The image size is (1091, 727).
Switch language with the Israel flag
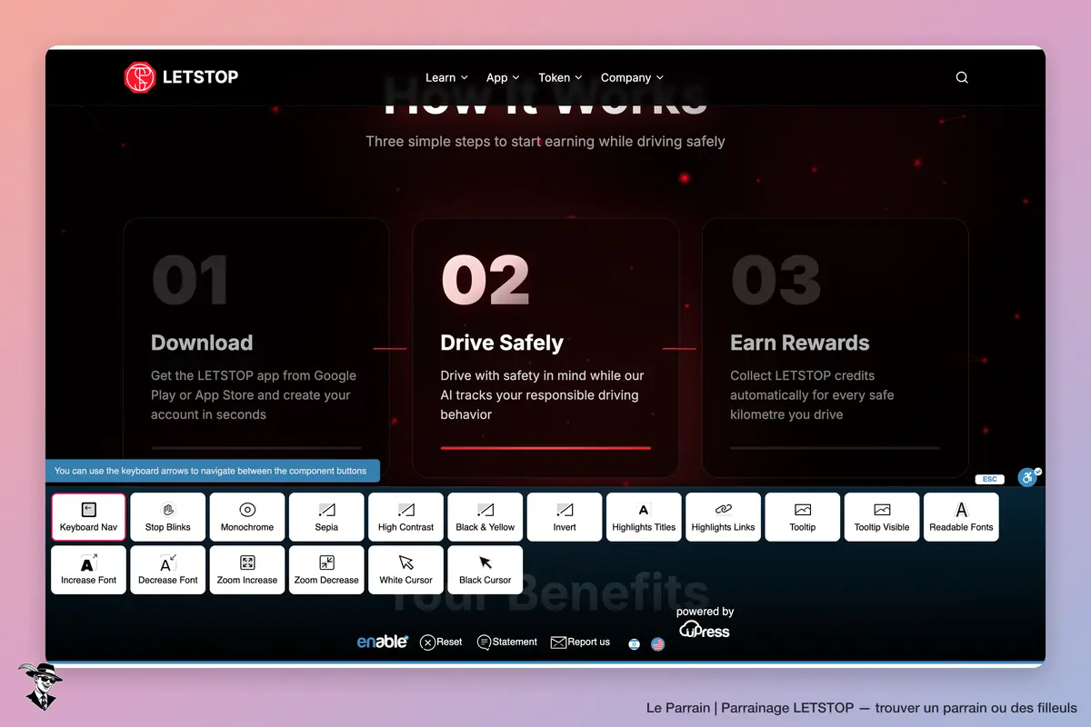point(634,644)
